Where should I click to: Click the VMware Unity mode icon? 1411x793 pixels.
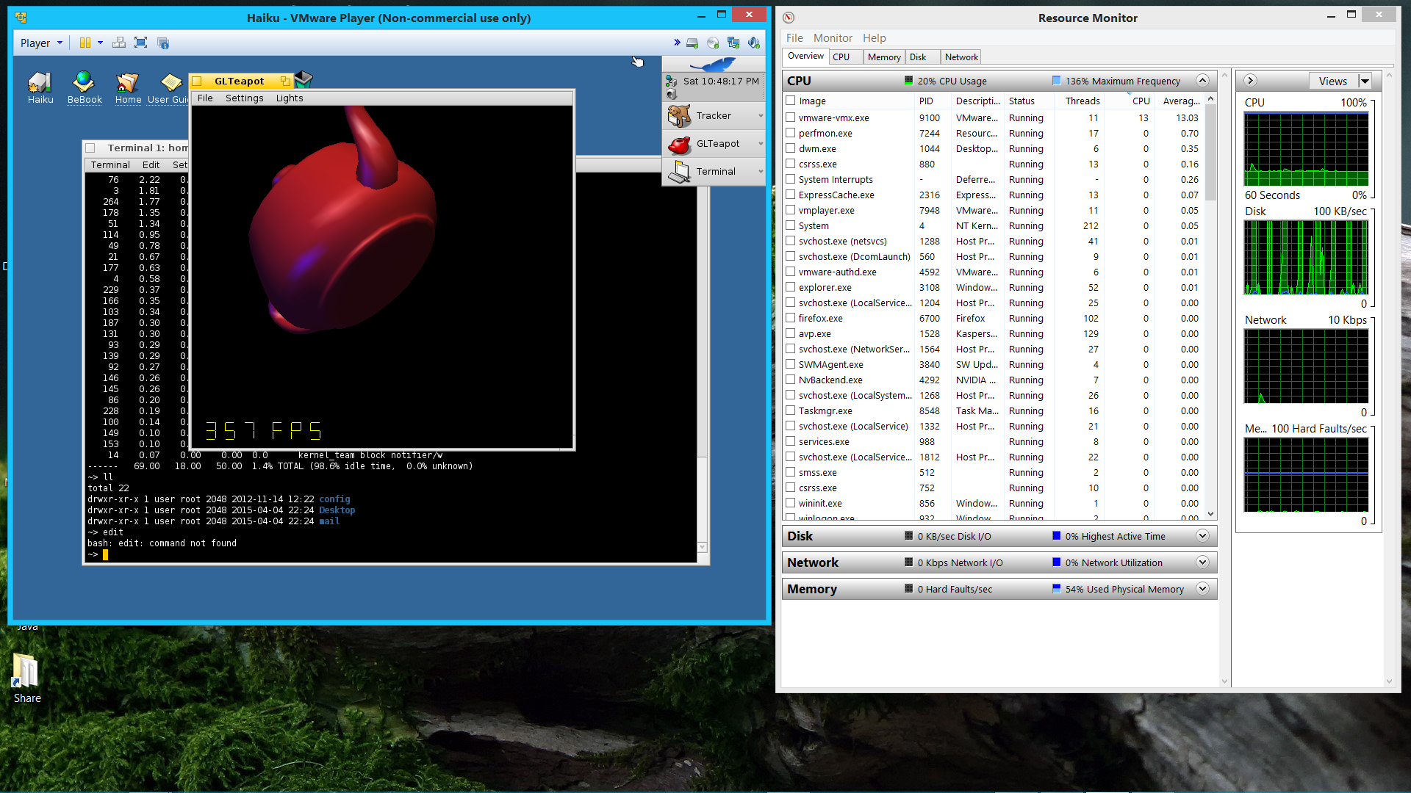[x=163, y=43]
